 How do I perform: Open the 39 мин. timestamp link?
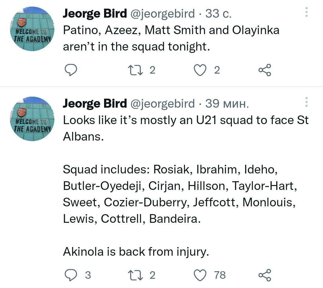pyautogui.click(x=227, y=104)
